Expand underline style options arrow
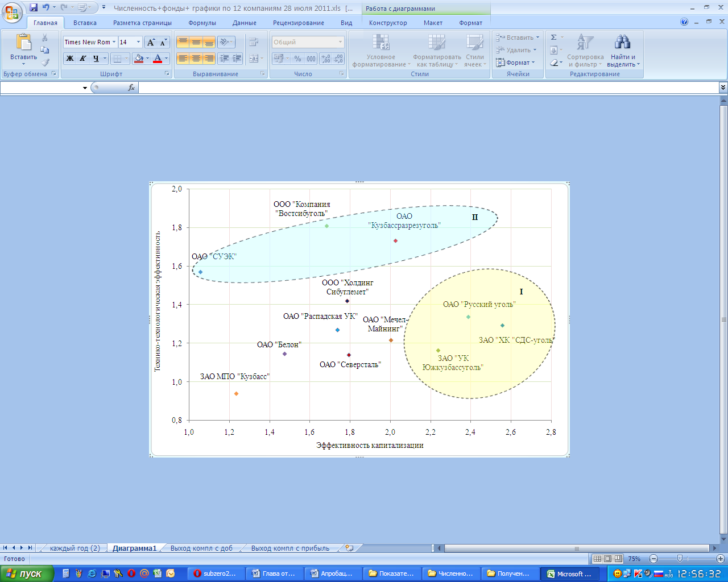This screenshot has height=582, width=728. pyautogui.click(x=105, y=58)
